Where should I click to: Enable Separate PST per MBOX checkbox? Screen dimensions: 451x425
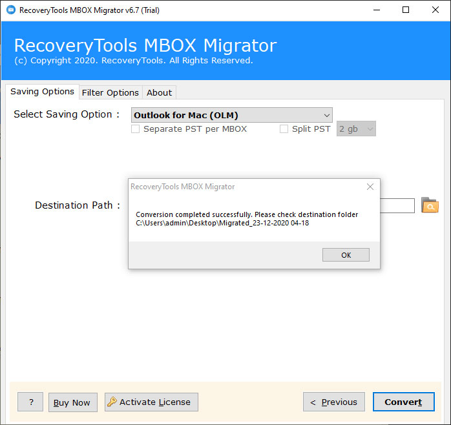tap(136, 129)
